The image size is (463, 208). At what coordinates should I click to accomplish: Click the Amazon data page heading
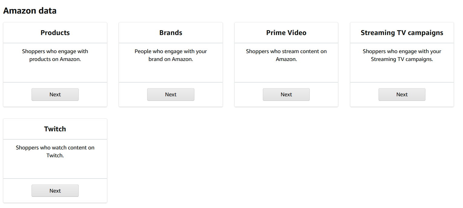coord(30,11)
